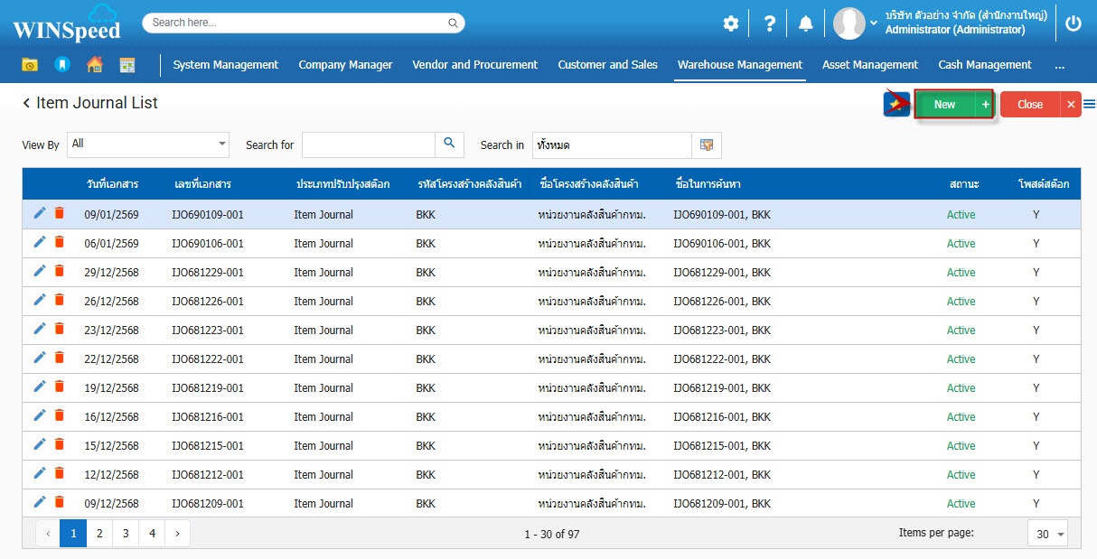Edit the IJO690106-001 row with the pencil icon
1097x559 pixels.
pos(39,242)
